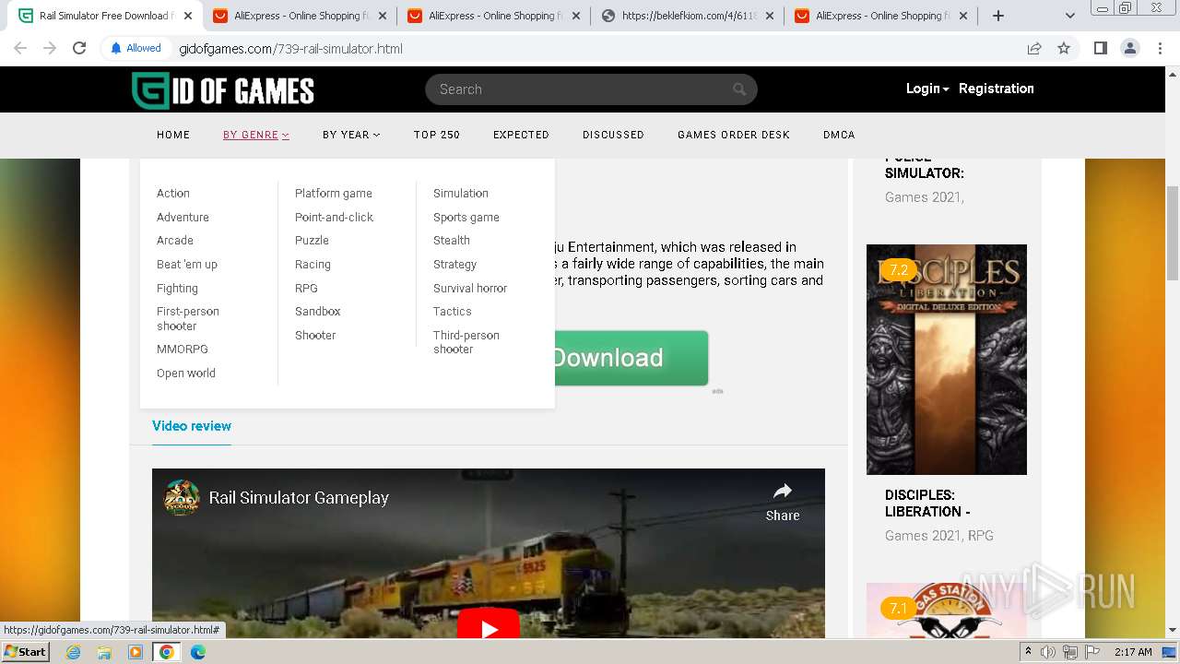Open the Gas Station game thumbnail

point(947,611)
